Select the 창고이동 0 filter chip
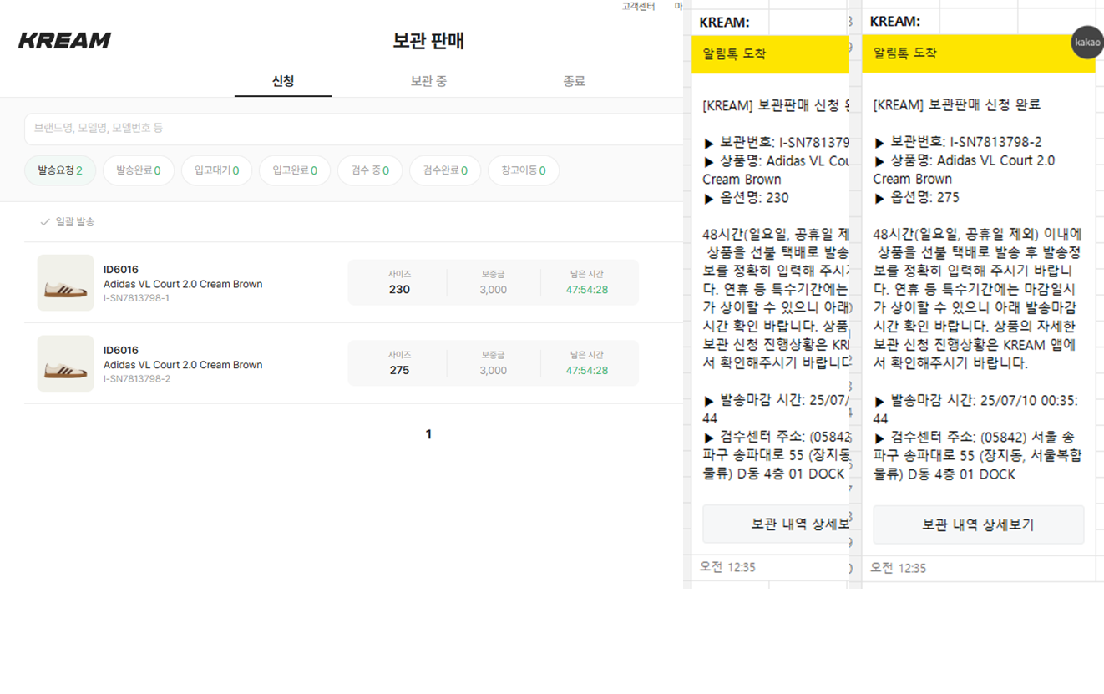Screen dimensions: 1104x694 pos(524,170)
